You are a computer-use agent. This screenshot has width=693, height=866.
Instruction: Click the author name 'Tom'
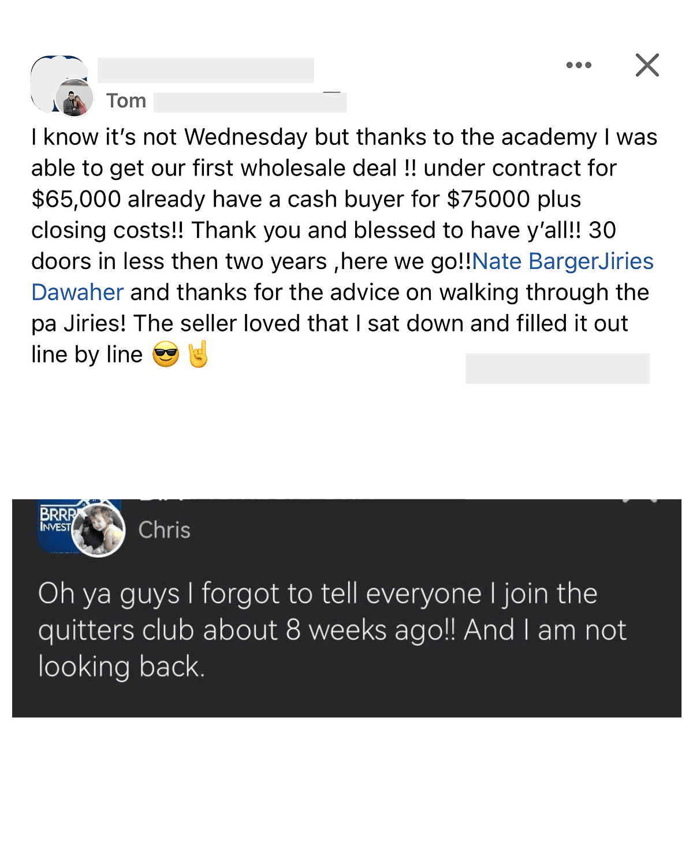tap(126, 101)
